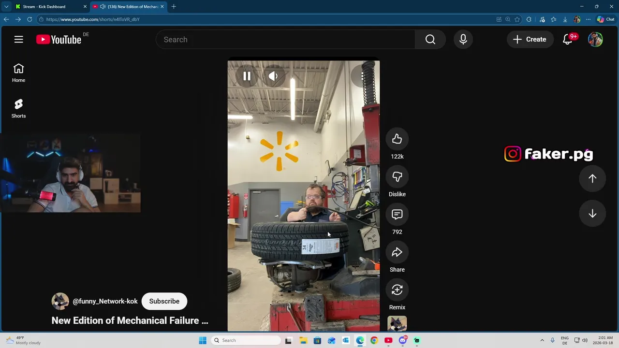Open Microsoft Store from taskbar

[317, 340]
